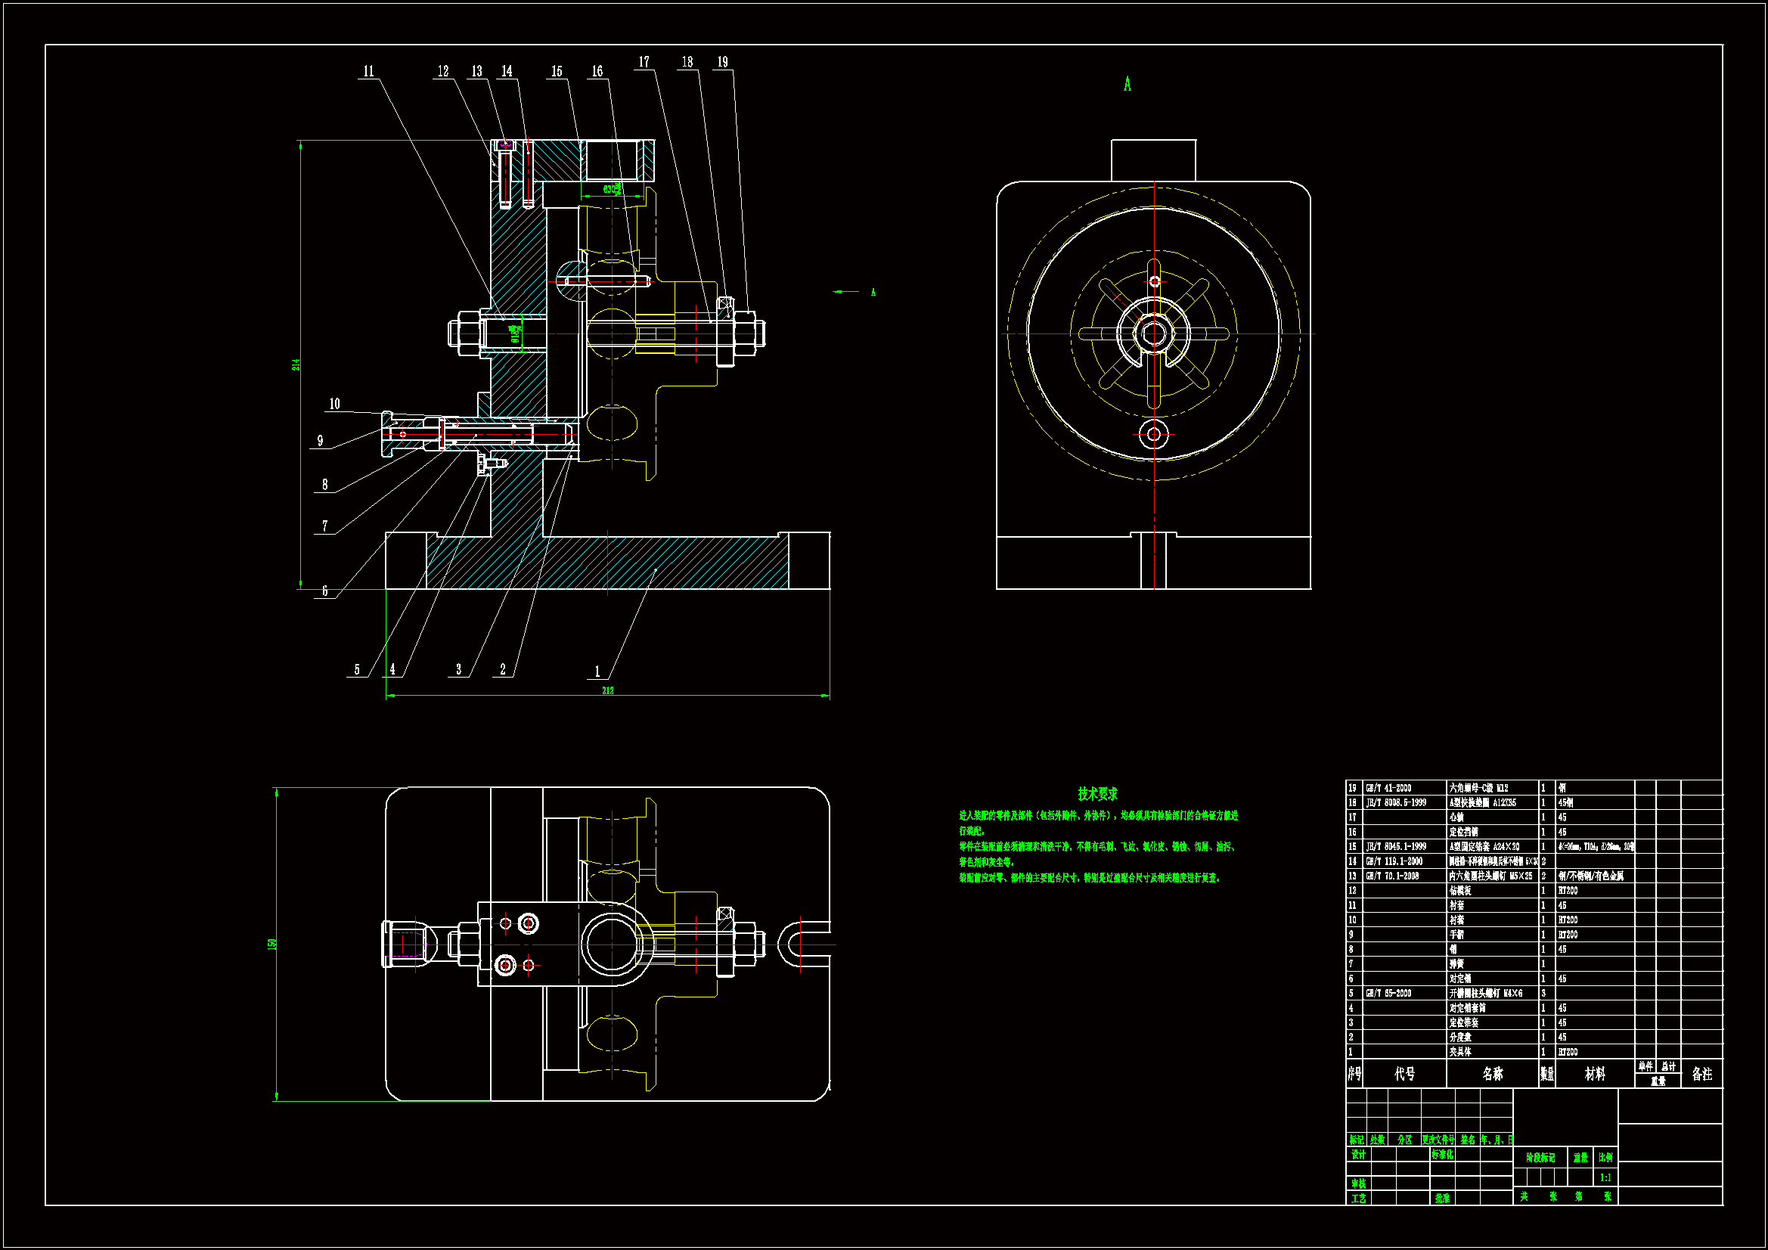1768x1250 pixels.
Task: Select part callout number 15 in section view
Action: [x=557, y=71]
